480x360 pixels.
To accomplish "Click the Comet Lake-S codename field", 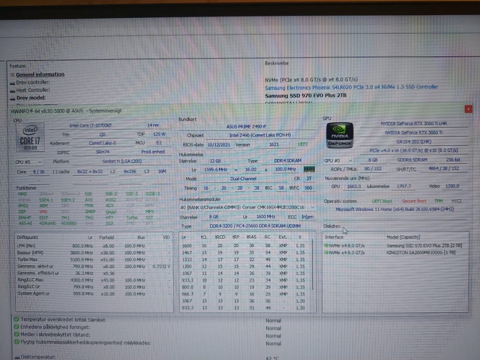I will pyautogui.click(x=102, y=143).
